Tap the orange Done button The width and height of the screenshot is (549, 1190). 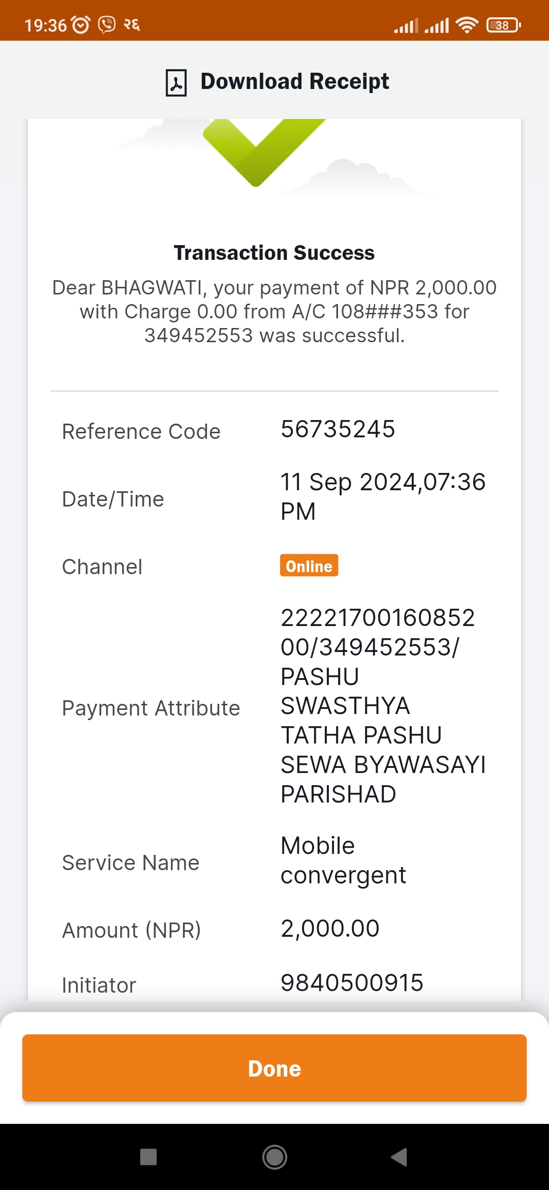[x=274, y=1068]
